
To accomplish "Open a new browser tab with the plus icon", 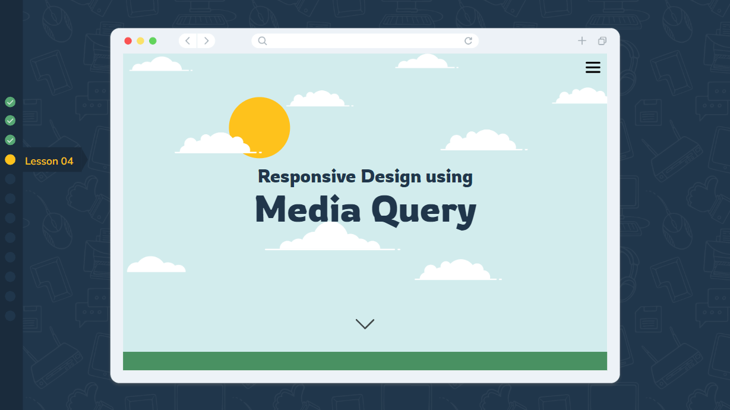I will 582,40.
